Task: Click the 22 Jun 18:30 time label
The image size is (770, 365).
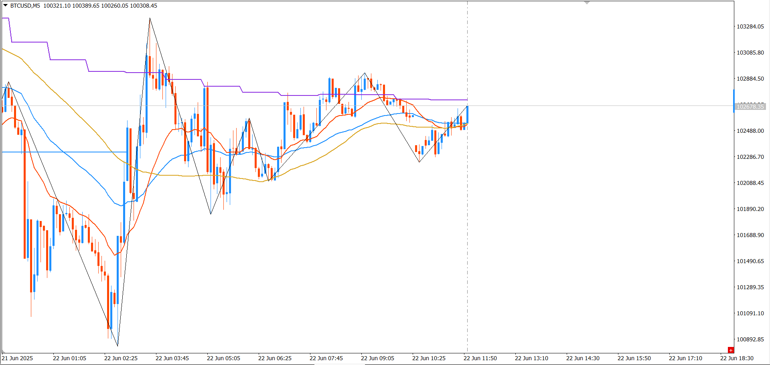Action: [x=737, y=358]
